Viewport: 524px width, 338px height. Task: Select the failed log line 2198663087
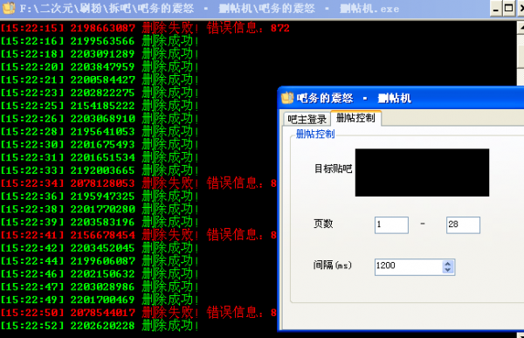tap(145, 28)
